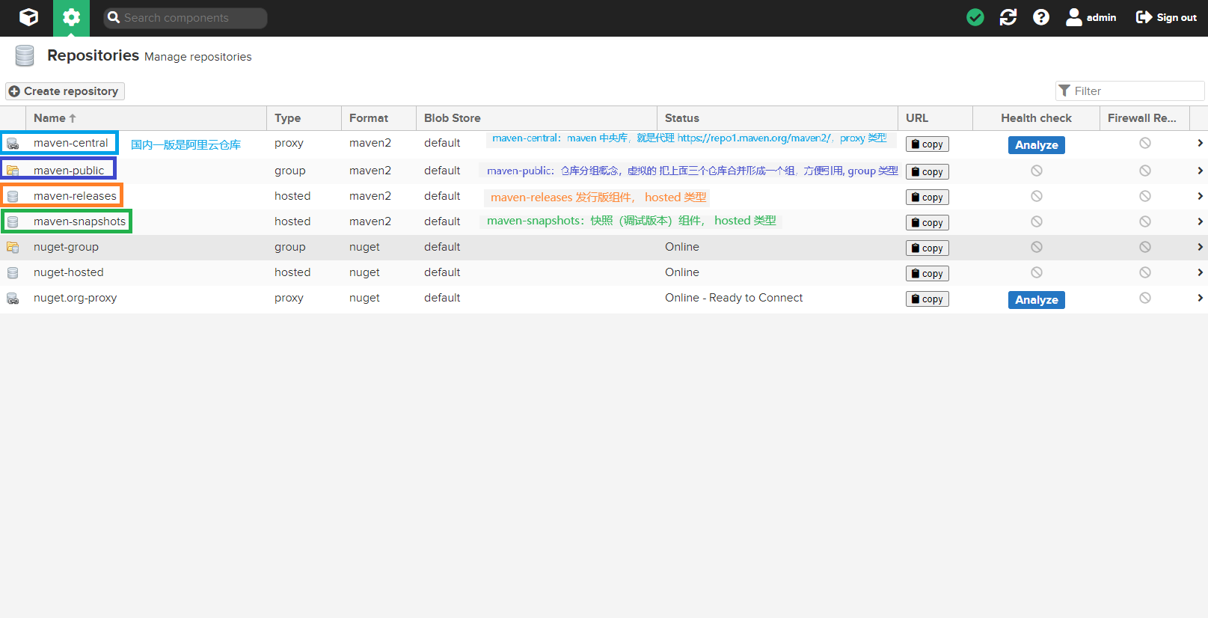Click the Firewall Report column header
Viewport: 1208px width, 618px height.
pyautogui.click(x=1144, y=118)
